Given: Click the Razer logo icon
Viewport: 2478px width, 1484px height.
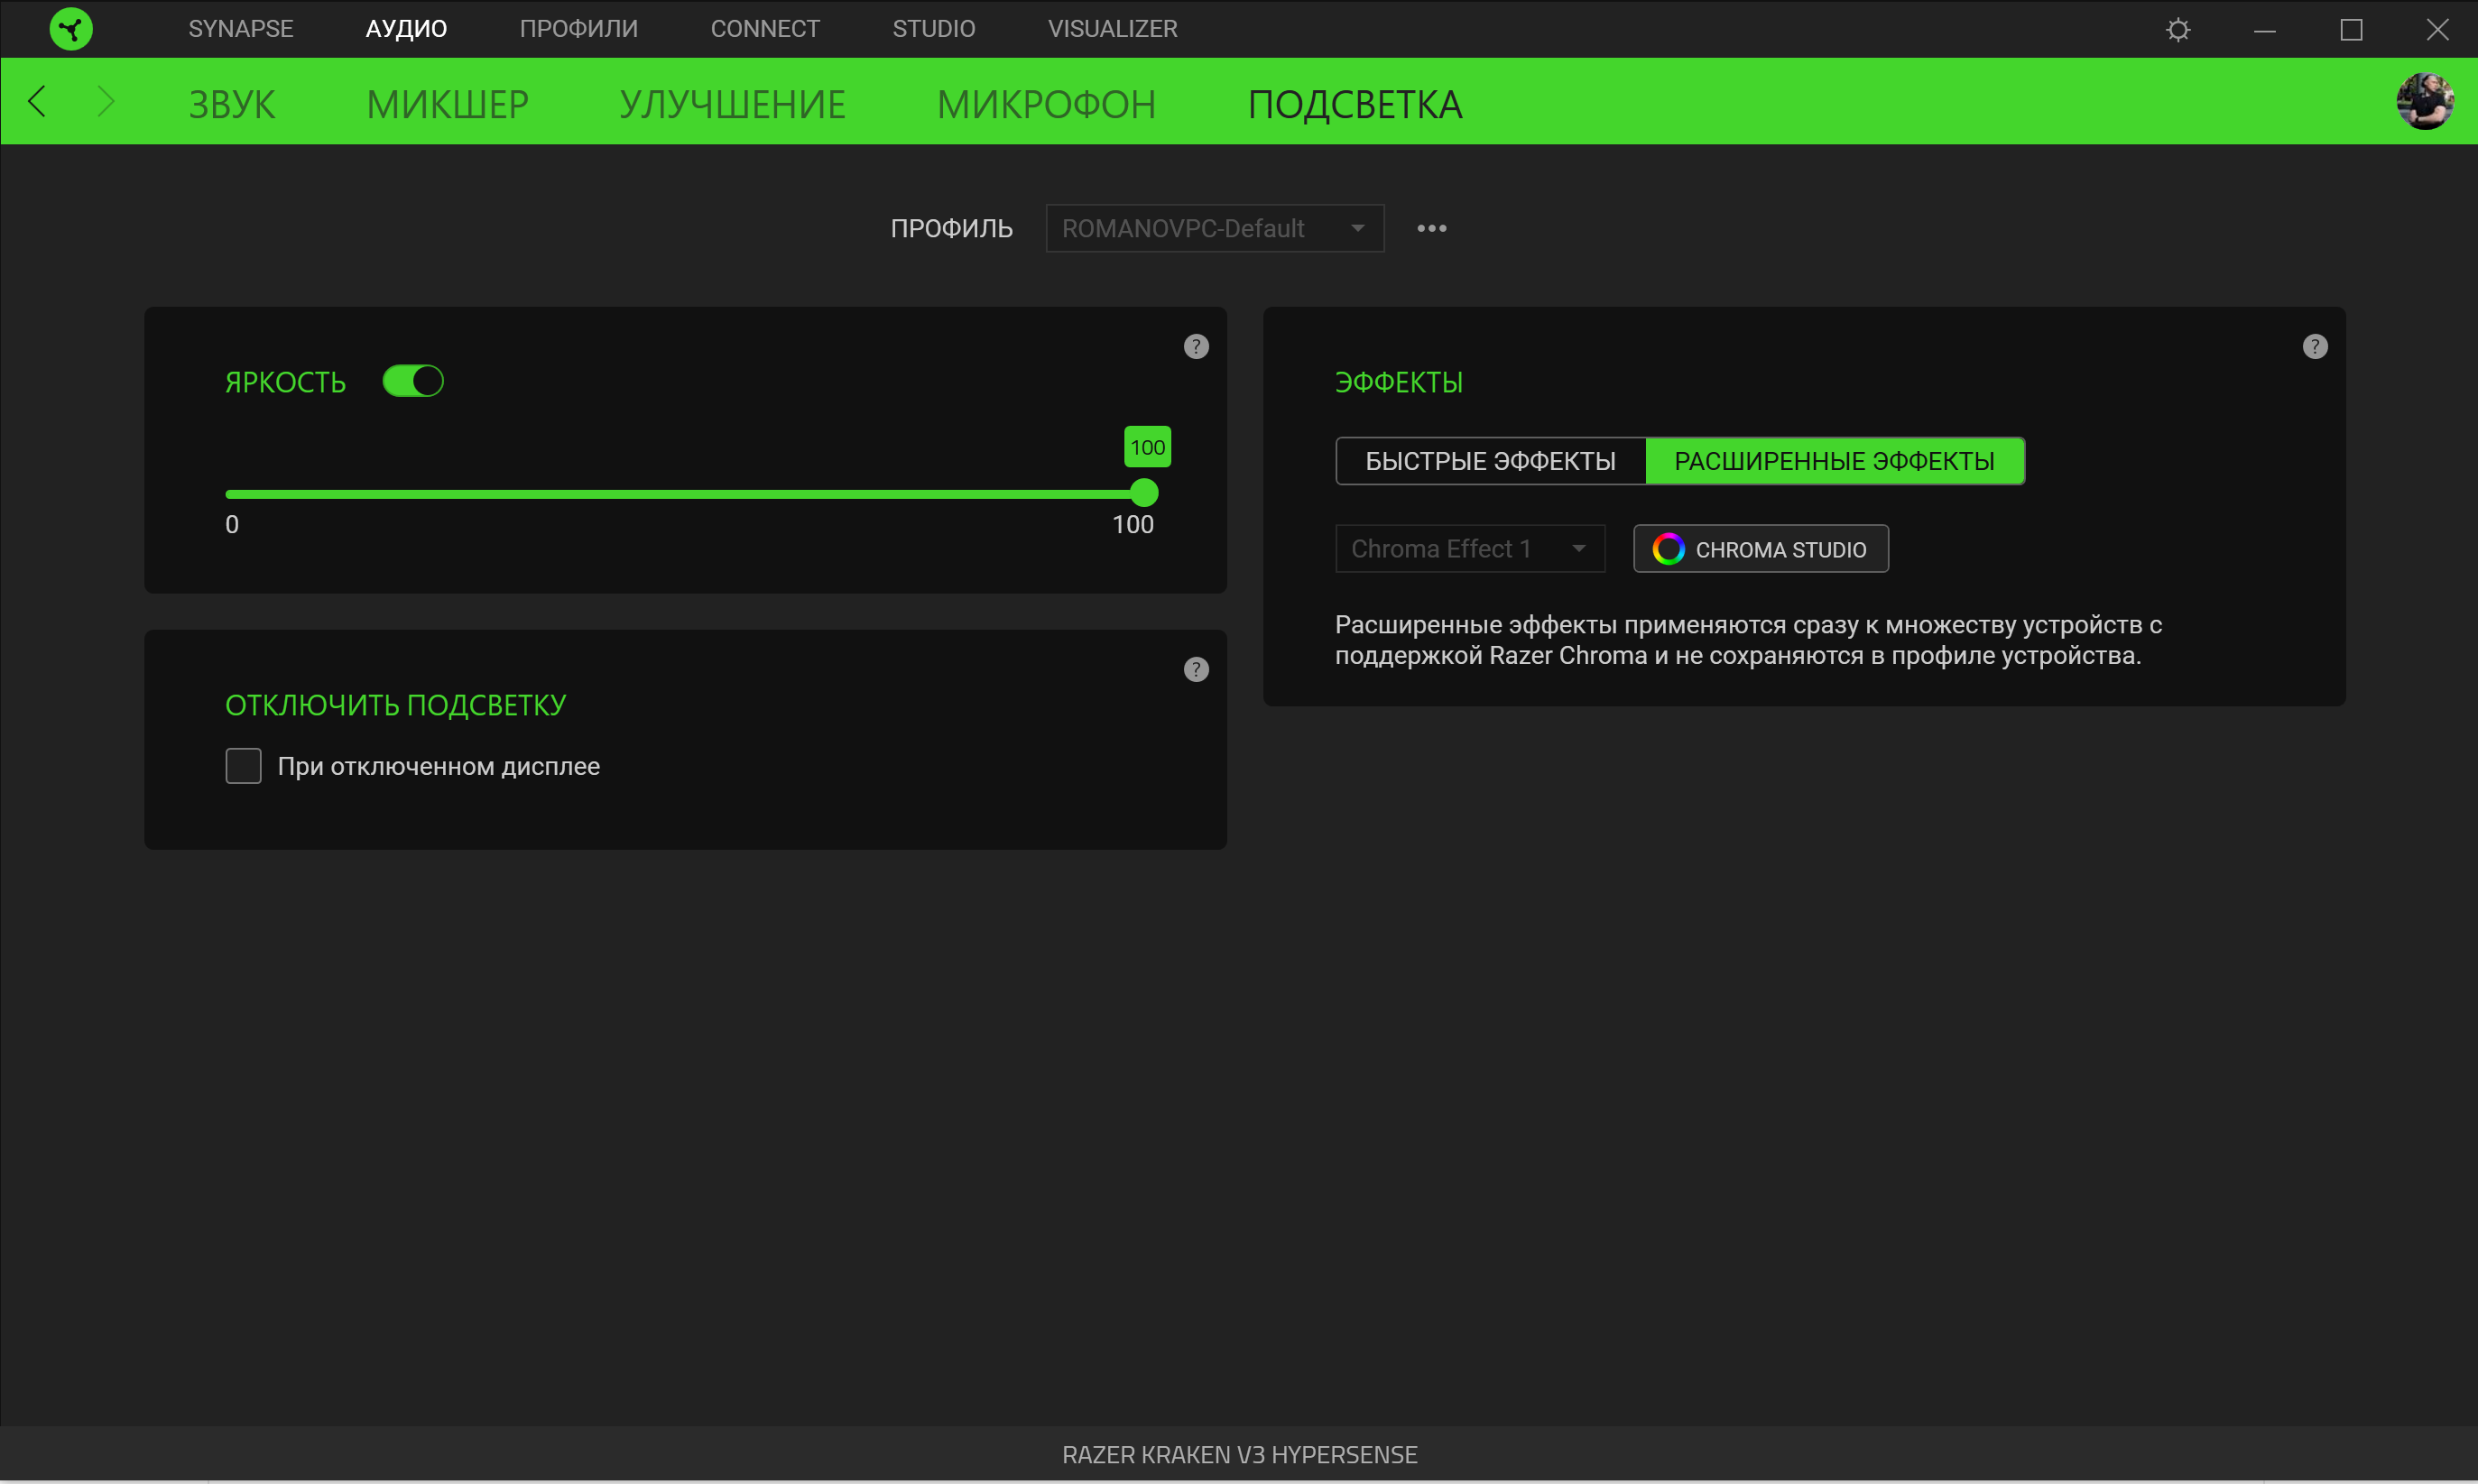Looking at the screenshot, I should point(71,29).
